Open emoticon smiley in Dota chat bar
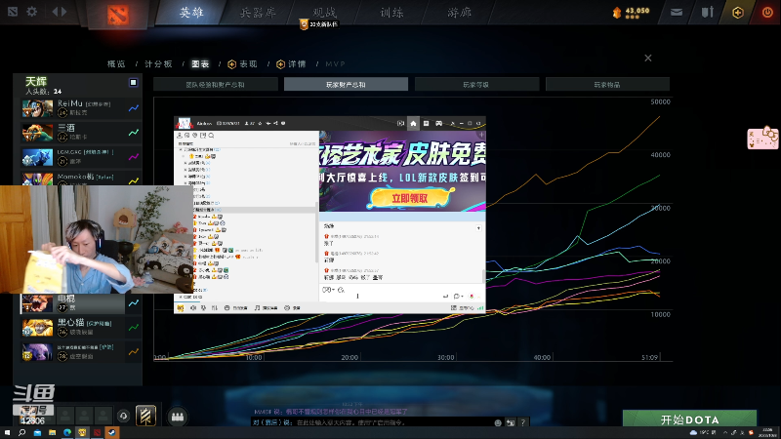Viewport: 781px width, 439px height. click(x=498, y=422)
